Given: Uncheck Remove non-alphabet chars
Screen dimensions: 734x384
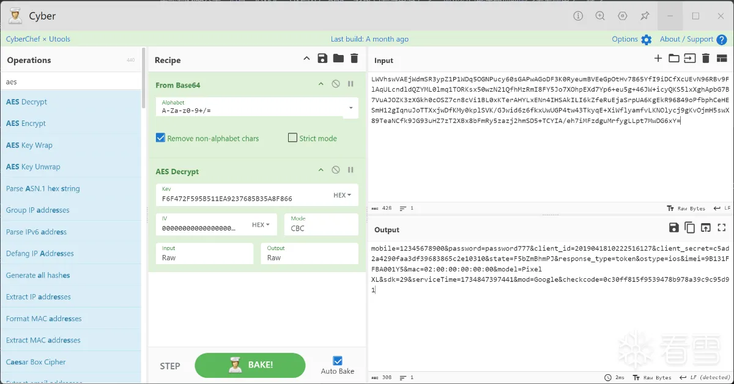Looking at the screenshot, I should coord(160,138).
